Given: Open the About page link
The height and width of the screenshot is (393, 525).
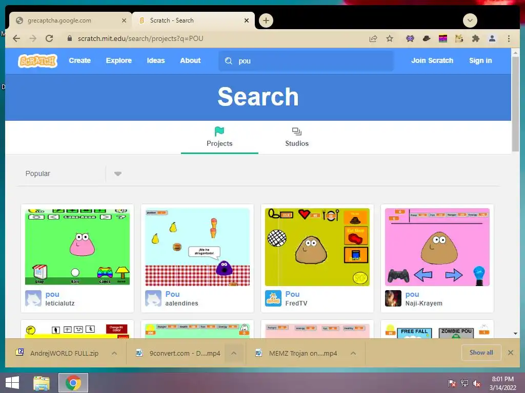Looking at the screenshot, I should (190, 60).
